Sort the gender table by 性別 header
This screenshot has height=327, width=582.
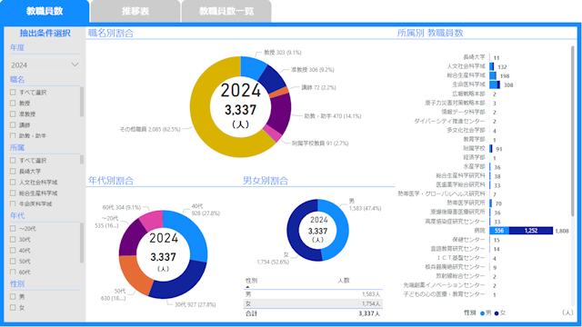coord(251,281)
